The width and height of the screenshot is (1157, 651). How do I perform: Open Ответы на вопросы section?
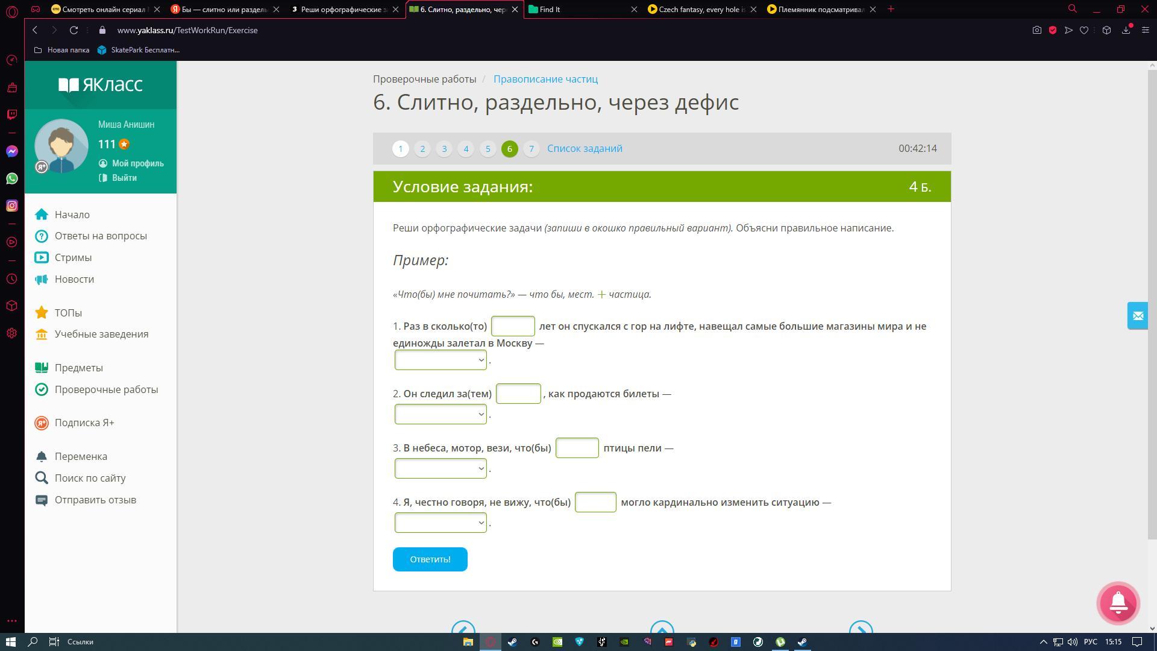tap(101, 235)
